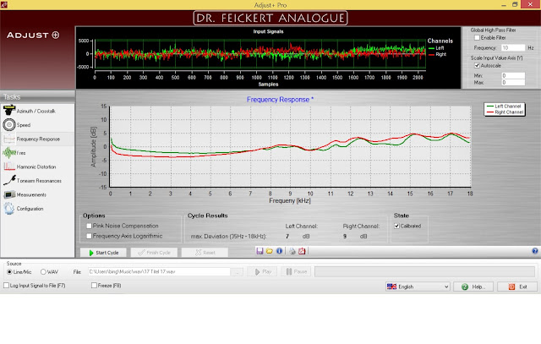Click the Adjust+ Pro title bar app icon

pyautogui.click(x=3, y=4)
